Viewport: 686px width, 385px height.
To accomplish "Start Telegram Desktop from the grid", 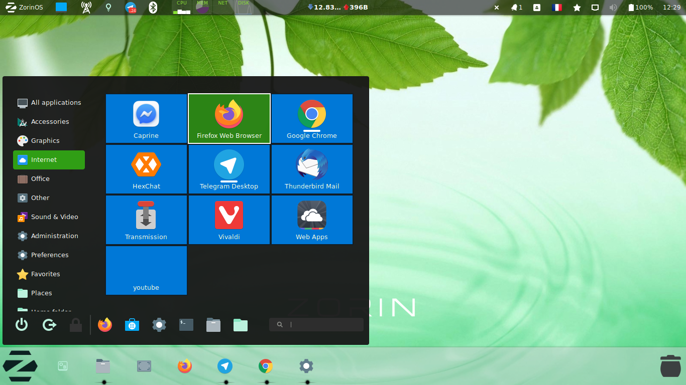I will click(x=229, y=169).
